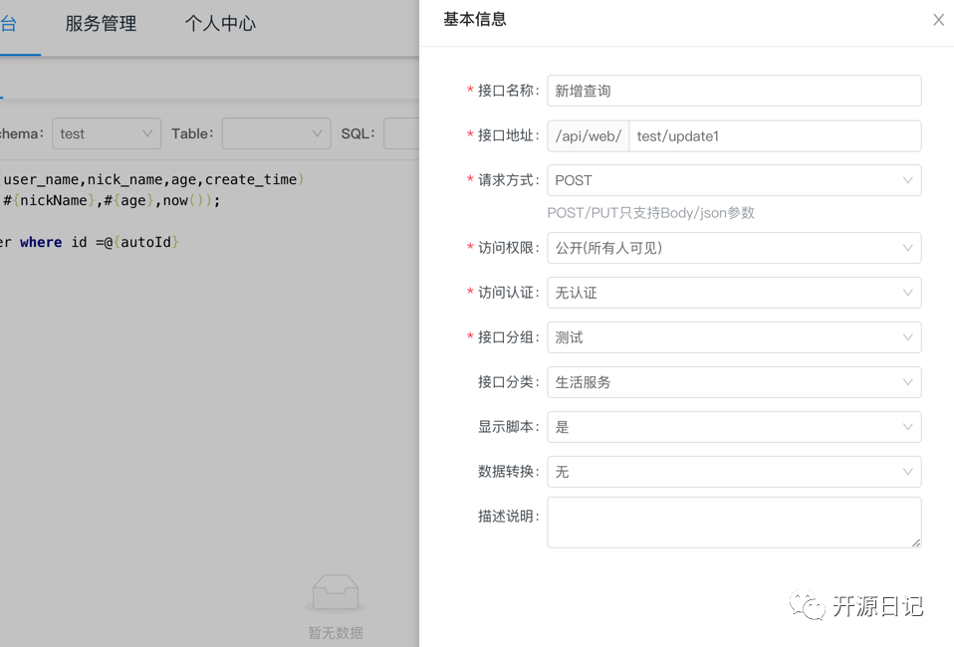Click the 开源日记 watermark logo
954x647 pixels.
coord(858,605)
